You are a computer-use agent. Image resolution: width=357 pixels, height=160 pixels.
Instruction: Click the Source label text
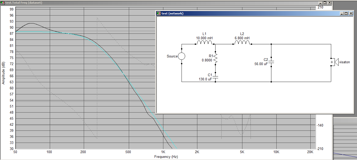[x=172, y=56]
